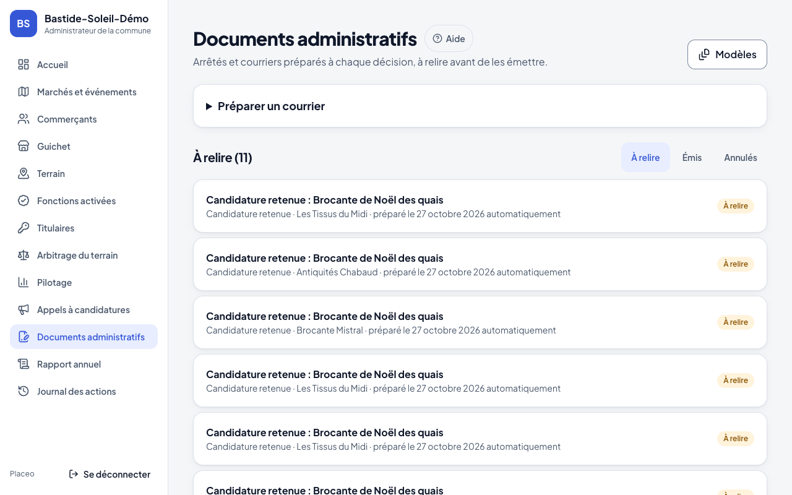
Task: Click the Aide button
Action: pos(449,38)
